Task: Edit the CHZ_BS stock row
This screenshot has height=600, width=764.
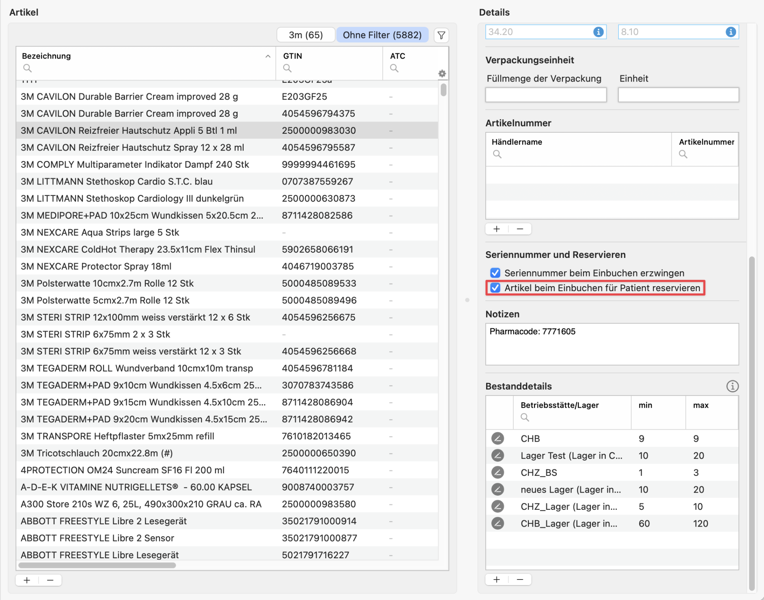Action: (x=498, y=473)
